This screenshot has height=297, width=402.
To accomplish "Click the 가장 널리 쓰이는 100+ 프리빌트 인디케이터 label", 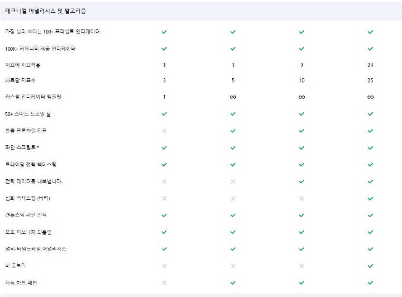I will point(53,32).
